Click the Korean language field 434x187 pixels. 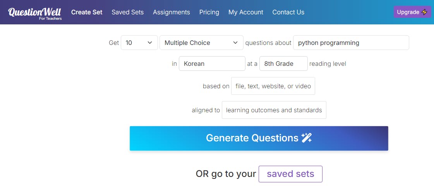[x=212, y=63]
